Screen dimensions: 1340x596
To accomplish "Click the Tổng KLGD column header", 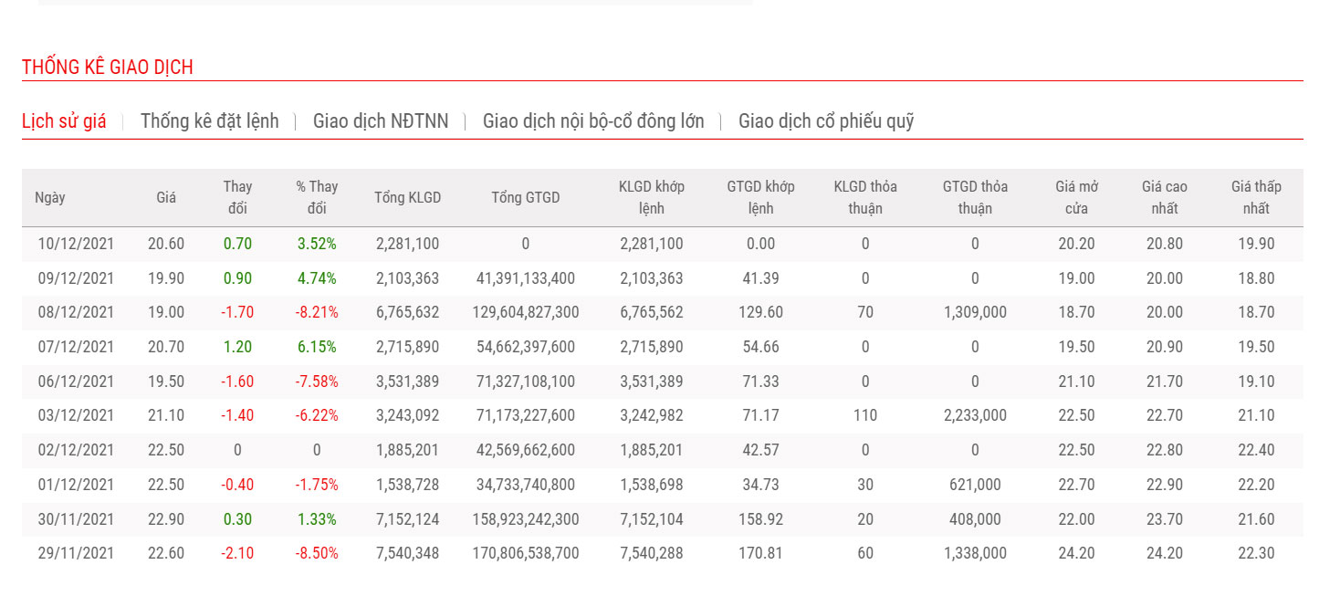I will click(x=407, y=198).
